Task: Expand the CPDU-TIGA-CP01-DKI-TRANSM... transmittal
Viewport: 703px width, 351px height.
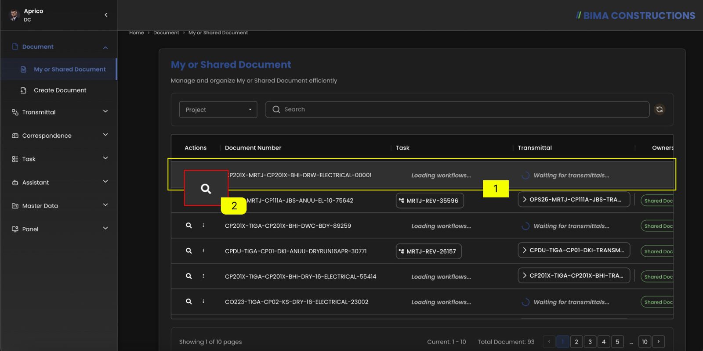Action: pyautogui.click(x=574, y=250)
